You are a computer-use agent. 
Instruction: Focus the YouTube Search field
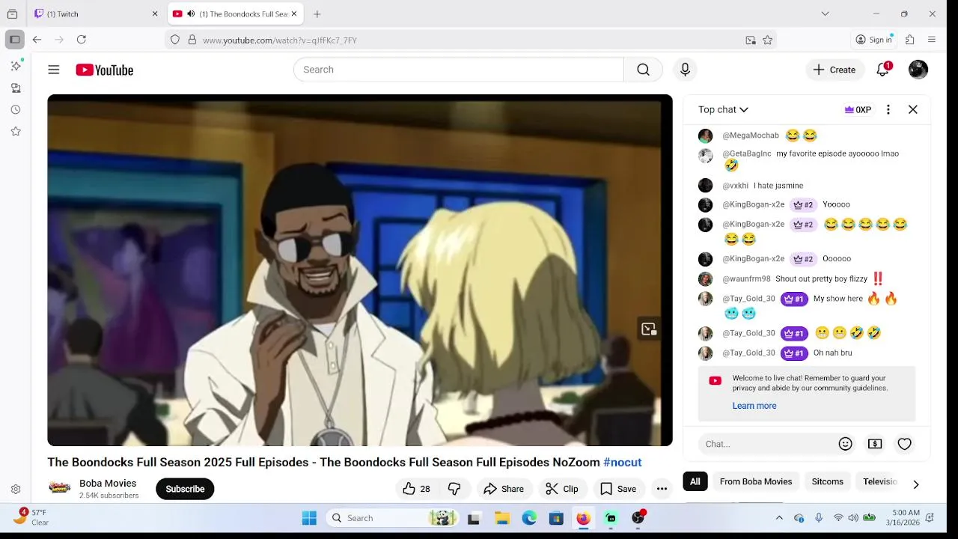coord(459,70)
